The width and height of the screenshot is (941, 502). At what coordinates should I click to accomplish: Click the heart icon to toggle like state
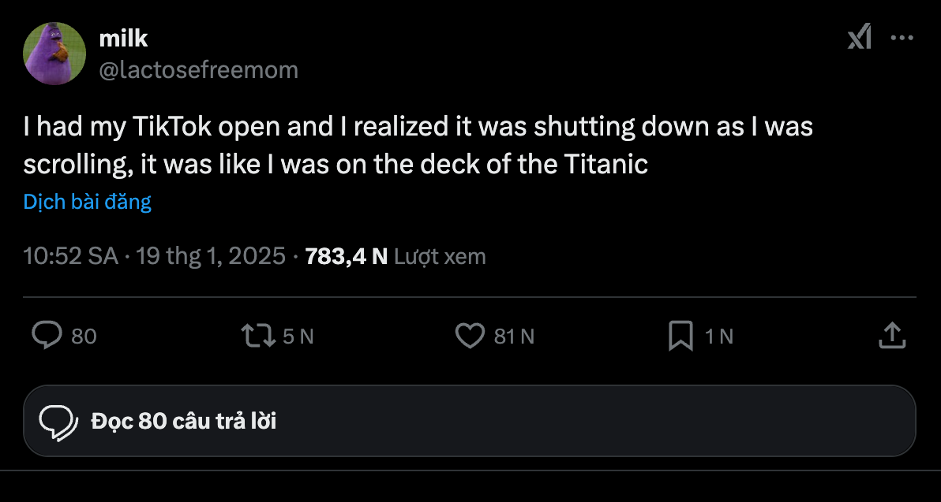[x=470, y=335]
